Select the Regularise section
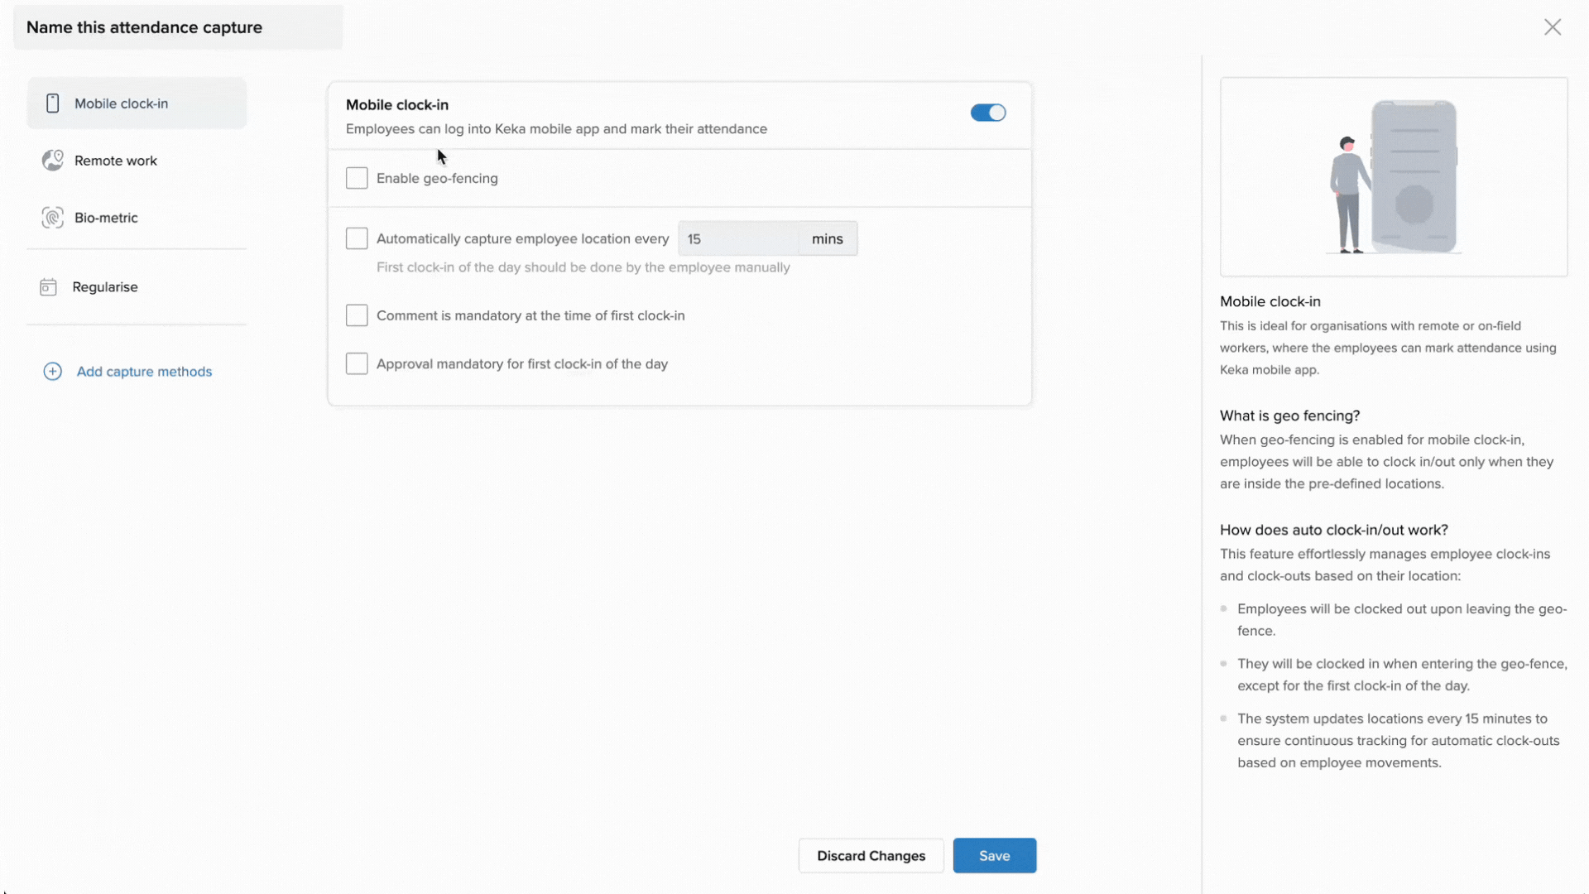The height and width of the screenshot is (894, 1589). coord(105,287)
